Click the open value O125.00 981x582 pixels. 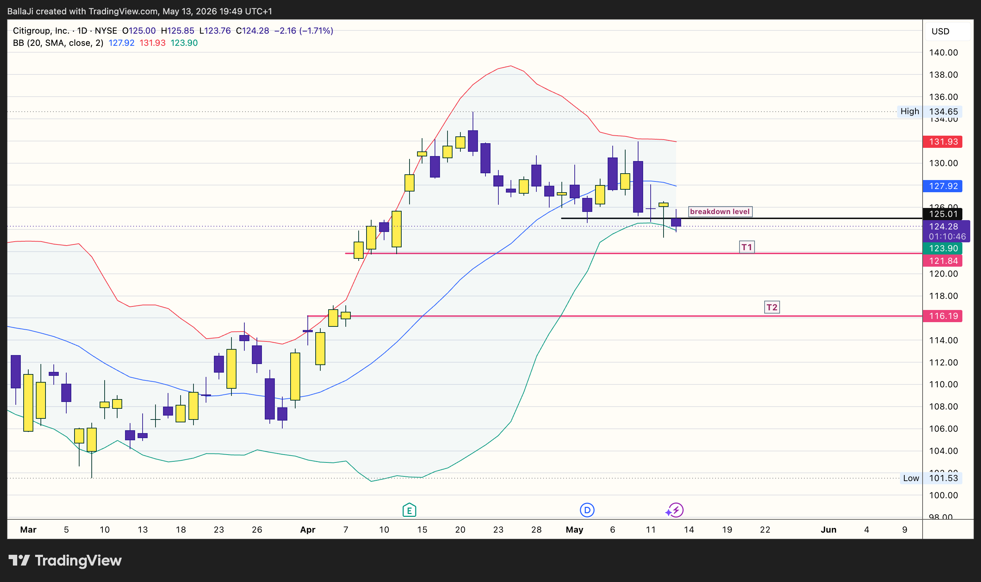click(139, 30)
